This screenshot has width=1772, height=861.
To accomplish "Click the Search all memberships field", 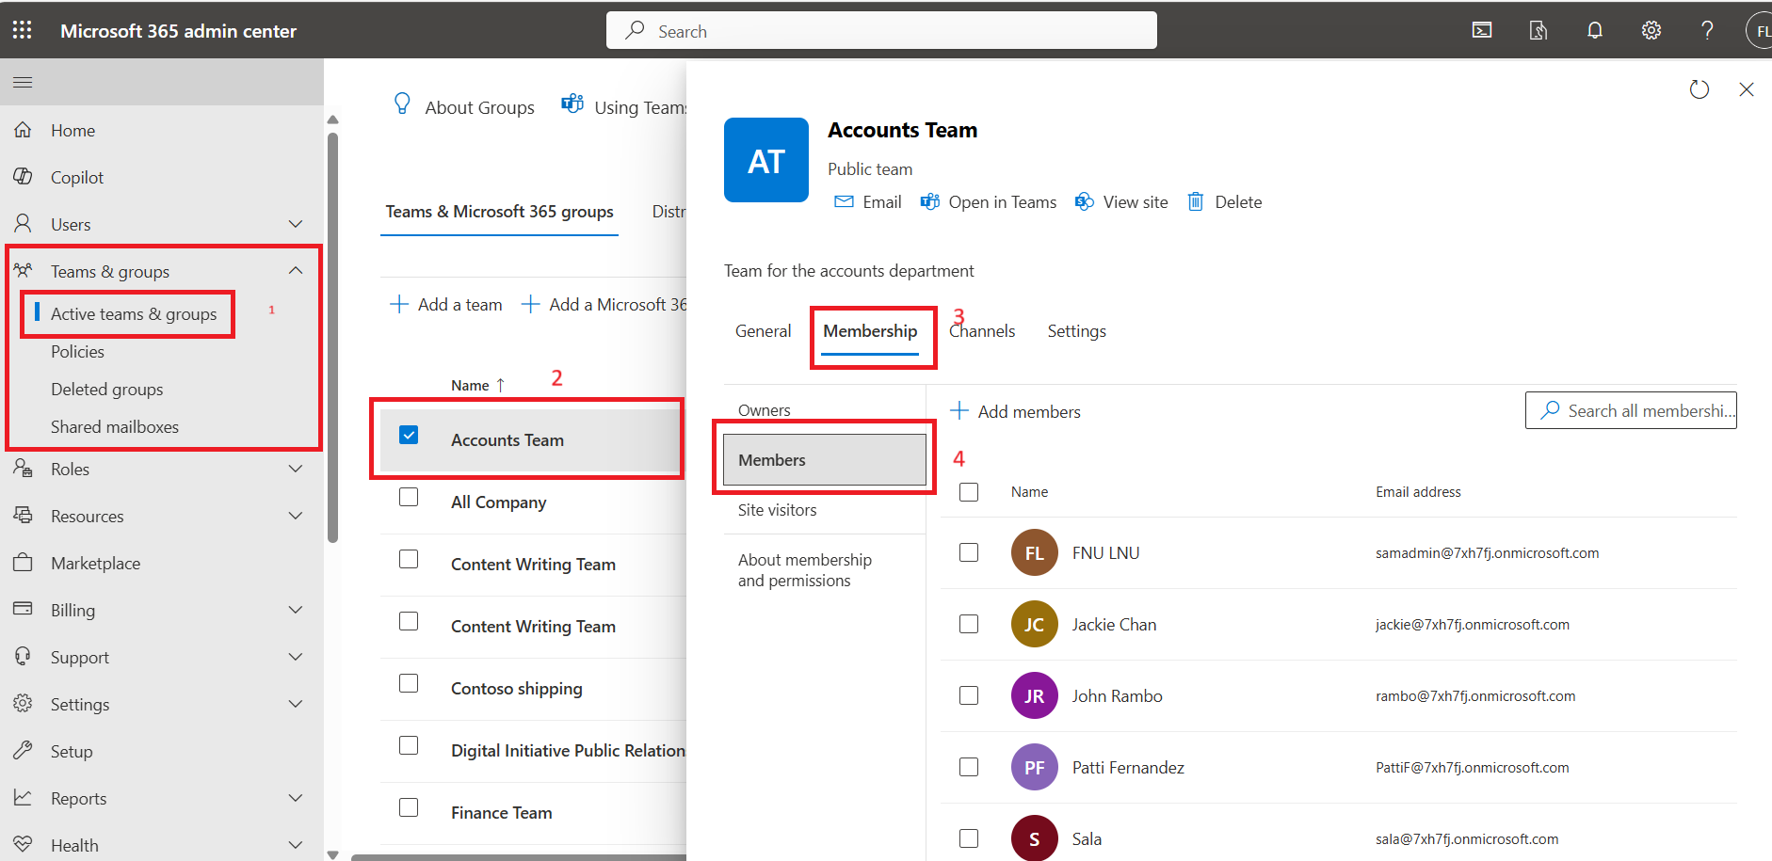I will click(x=1639, y=410).
